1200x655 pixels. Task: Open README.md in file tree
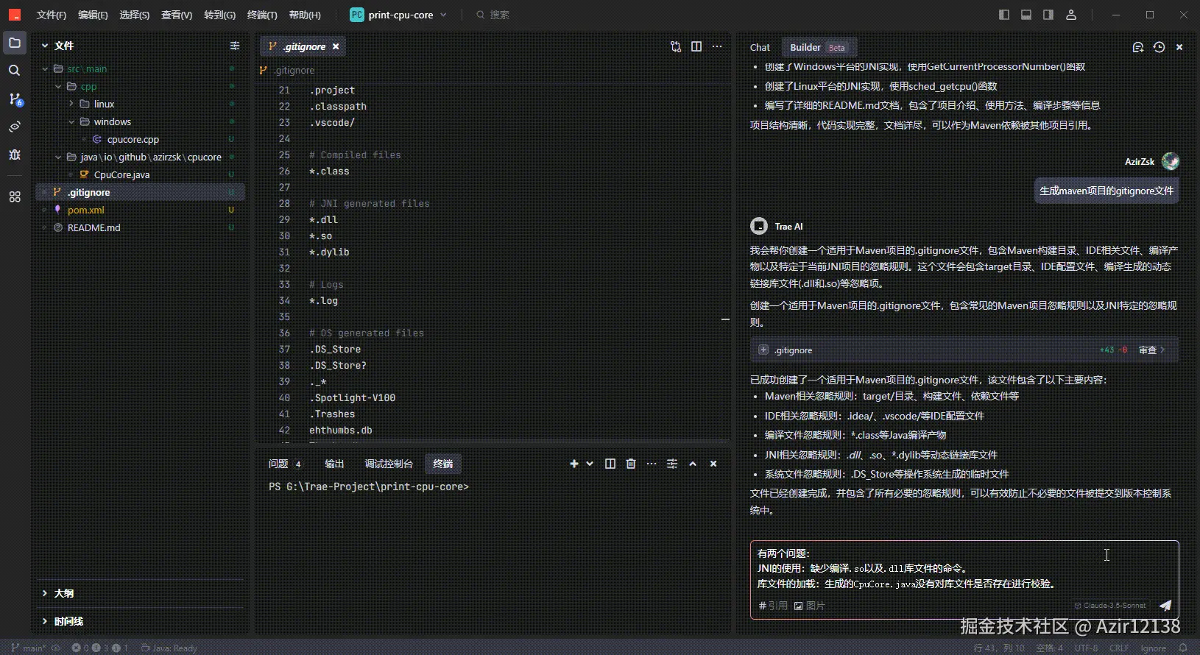tap(94, 227)
